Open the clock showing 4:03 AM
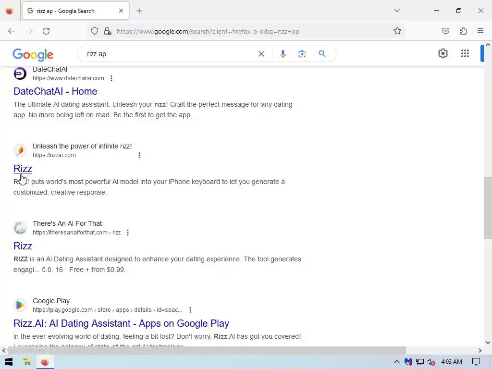This screenshot has height=369, width=492. (x=452, y=362)
